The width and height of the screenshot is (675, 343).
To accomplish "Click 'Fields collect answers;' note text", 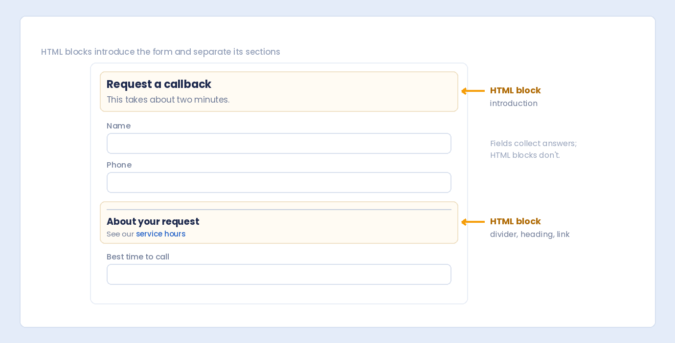I will (x=533, y=144).
